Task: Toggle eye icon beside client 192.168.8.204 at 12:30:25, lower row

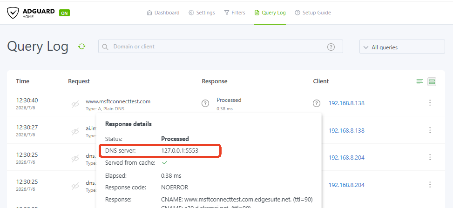Action: (x=75, y=186)
